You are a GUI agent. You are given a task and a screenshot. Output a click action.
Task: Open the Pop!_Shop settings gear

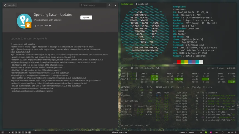109,5
